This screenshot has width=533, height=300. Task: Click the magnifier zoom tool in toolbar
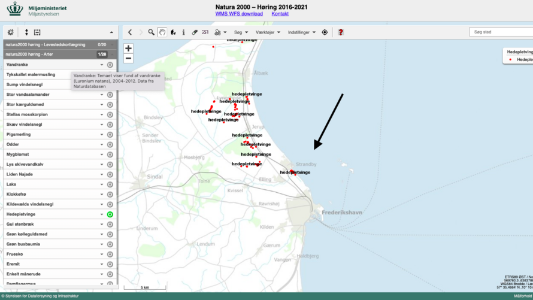[x=151, y=32]
